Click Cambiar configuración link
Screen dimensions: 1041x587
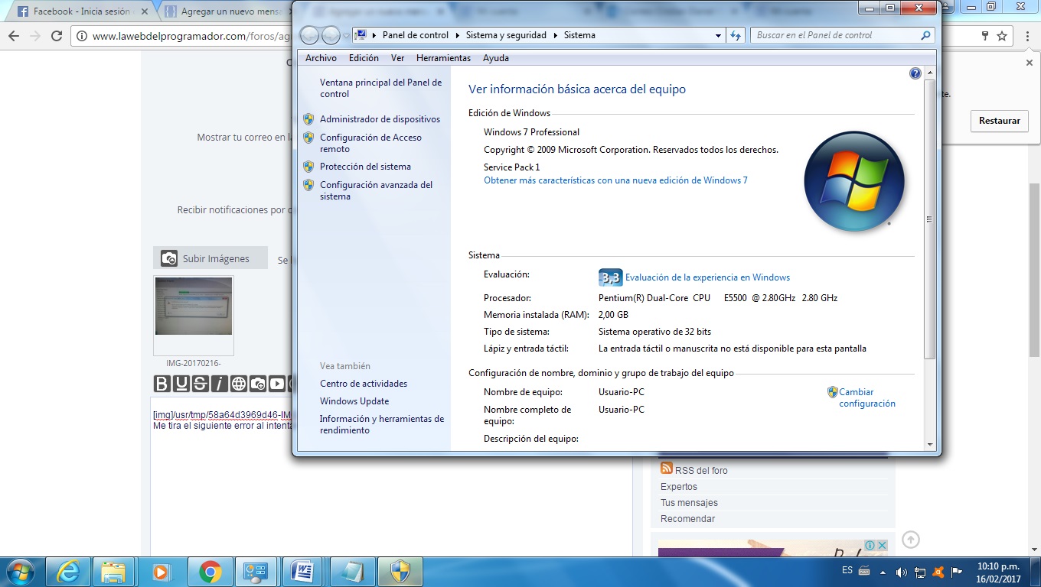(867, 397)
